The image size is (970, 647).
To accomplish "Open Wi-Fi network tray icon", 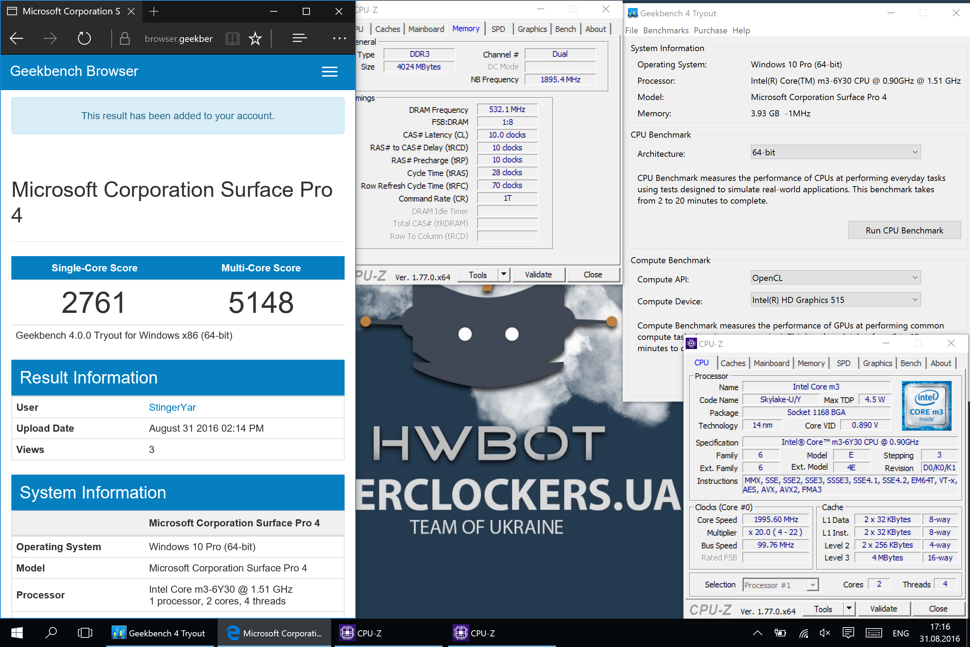I will (x=803, y=633).
